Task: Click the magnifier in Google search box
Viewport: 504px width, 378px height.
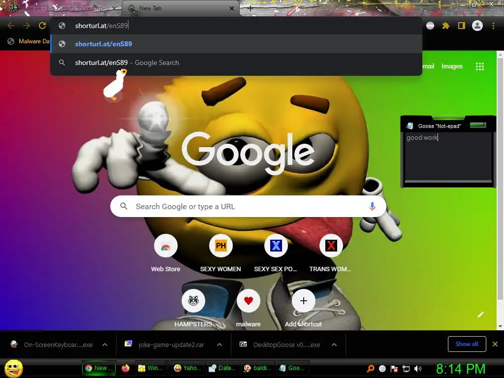Action: pyautogui.click(x=124, y=206)
